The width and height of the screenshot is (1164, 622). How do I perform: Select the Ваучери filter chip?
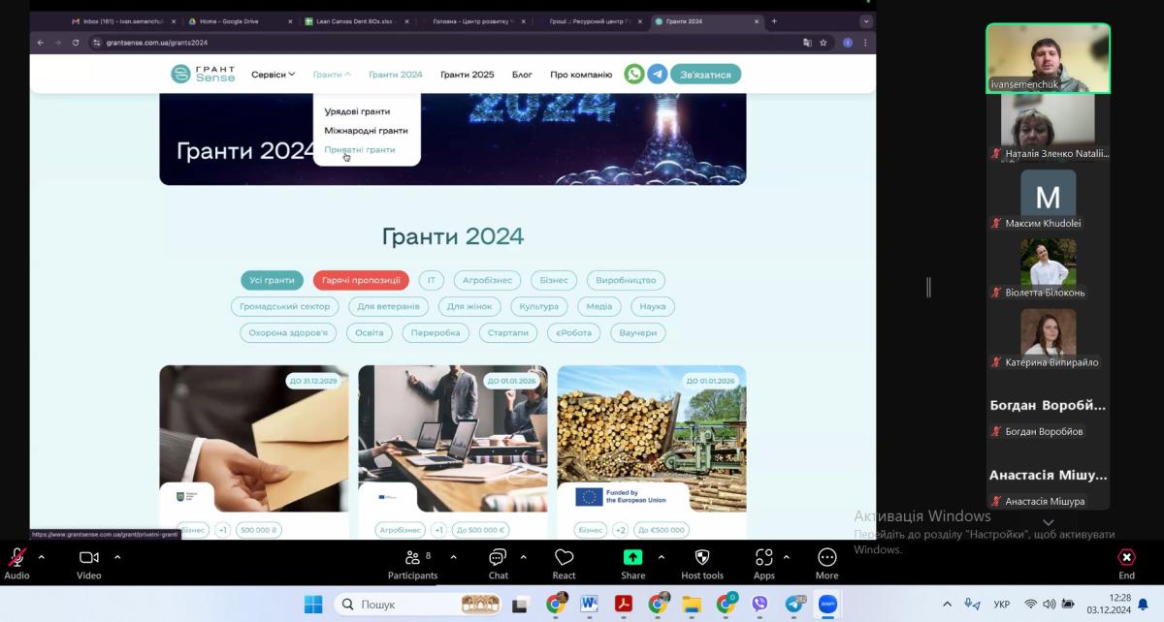637,332
